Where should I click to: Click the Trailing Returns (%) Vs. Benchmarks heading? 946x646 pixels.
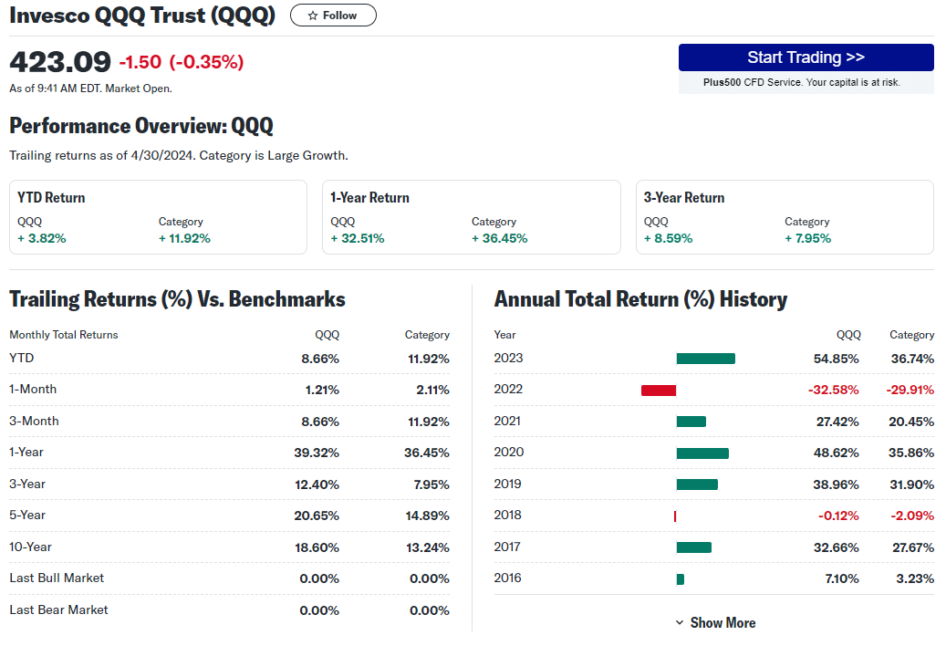point(177,299)
